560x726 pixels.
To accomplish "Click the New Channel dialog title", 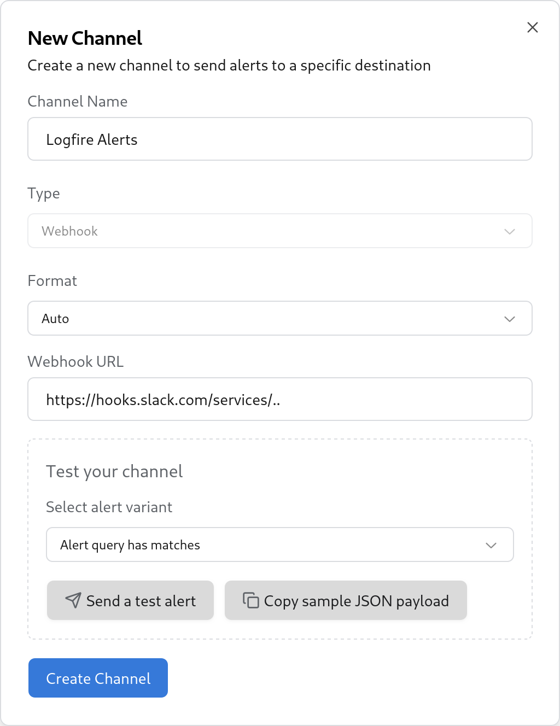I will click(85, 38).
